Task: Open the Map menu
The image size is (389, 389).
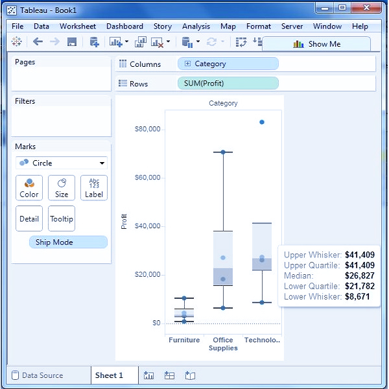Action: [x=228, y=27]
